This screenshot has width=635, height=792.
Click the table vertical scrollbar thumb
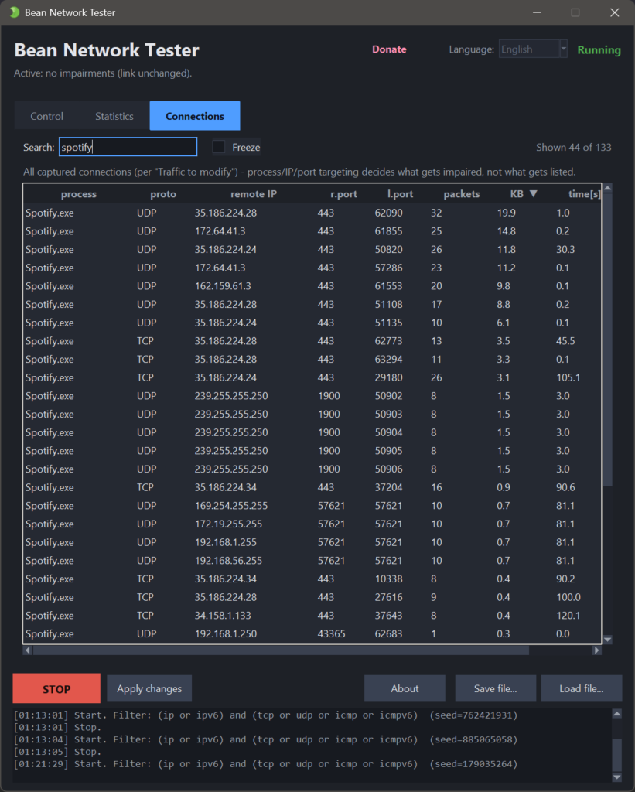pos(608,340)
